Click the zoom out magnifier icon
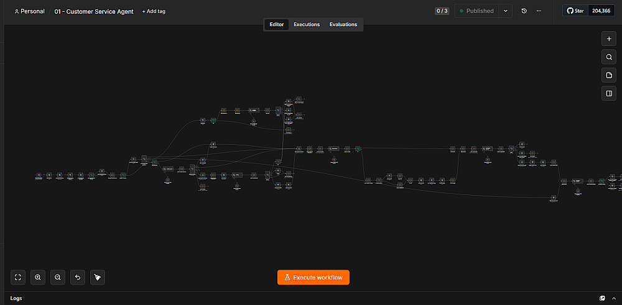Viewport: 622px width, 305px height. tap(57, 277)
